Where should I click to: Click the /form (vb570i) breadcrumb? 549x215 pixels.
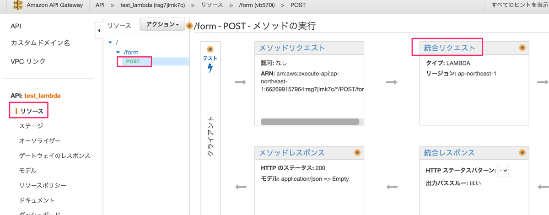click(257, 5)
